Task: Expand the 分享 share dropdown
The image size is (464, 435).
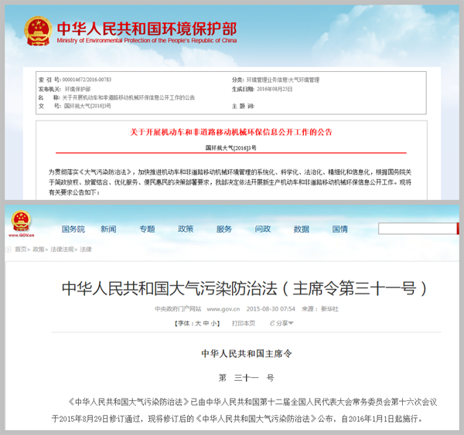Action: pyautogui.click(x=282, y=323)
